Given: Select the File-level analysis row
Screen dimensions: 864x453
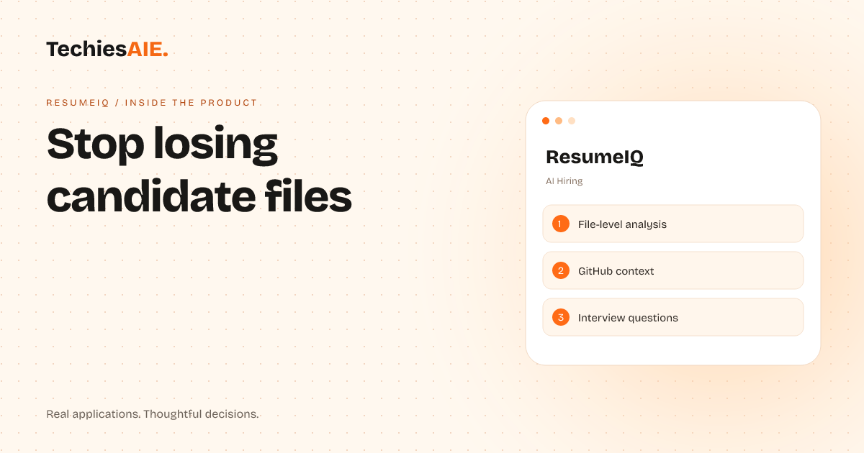Looking at the screenshot, I should pos(672,224).
